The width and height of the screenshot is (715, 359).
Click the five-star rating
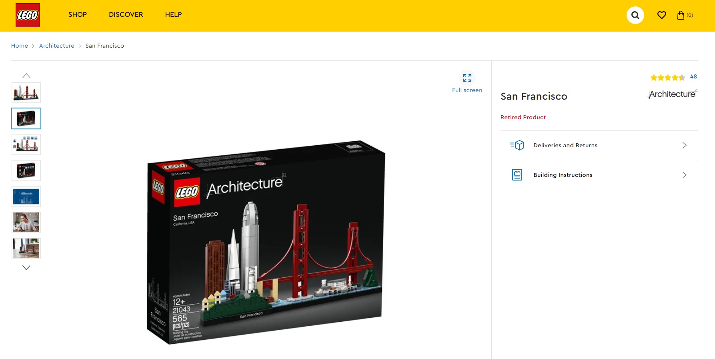click(668, 77)
